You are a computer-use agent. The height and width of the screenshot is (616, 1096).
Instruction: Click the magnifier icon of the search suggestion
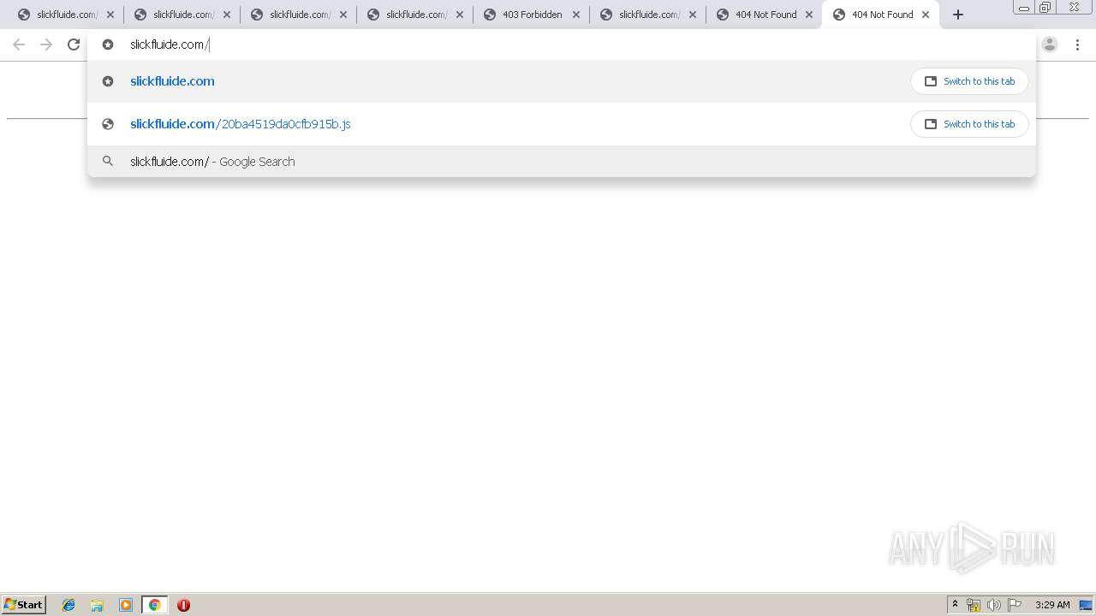click(108, 162)
